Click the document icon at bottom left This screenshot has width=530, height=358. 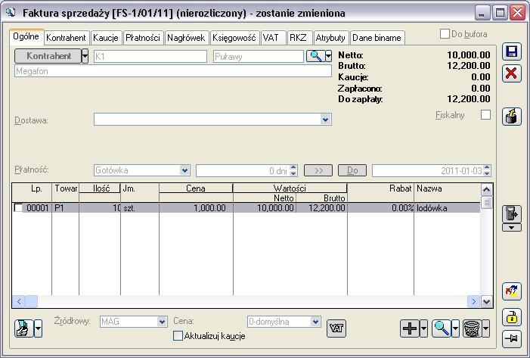coord(24,328)
